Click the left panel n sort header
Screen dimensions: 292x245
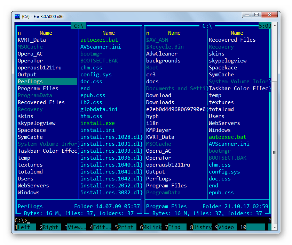click(19, 33)
